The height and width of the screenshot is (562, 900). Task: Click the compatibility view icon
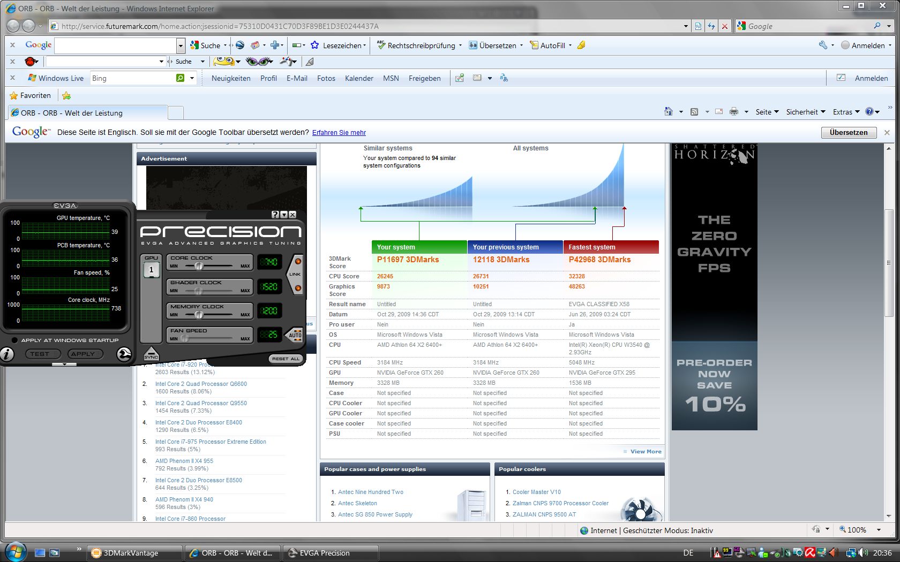[x=698, y=26]
